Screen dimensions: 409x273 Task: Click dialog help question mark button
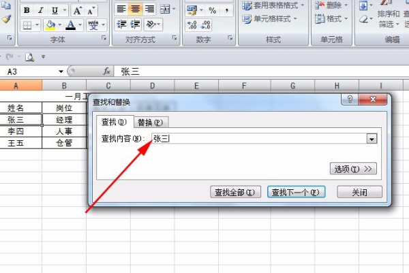(x=350, y=99)
